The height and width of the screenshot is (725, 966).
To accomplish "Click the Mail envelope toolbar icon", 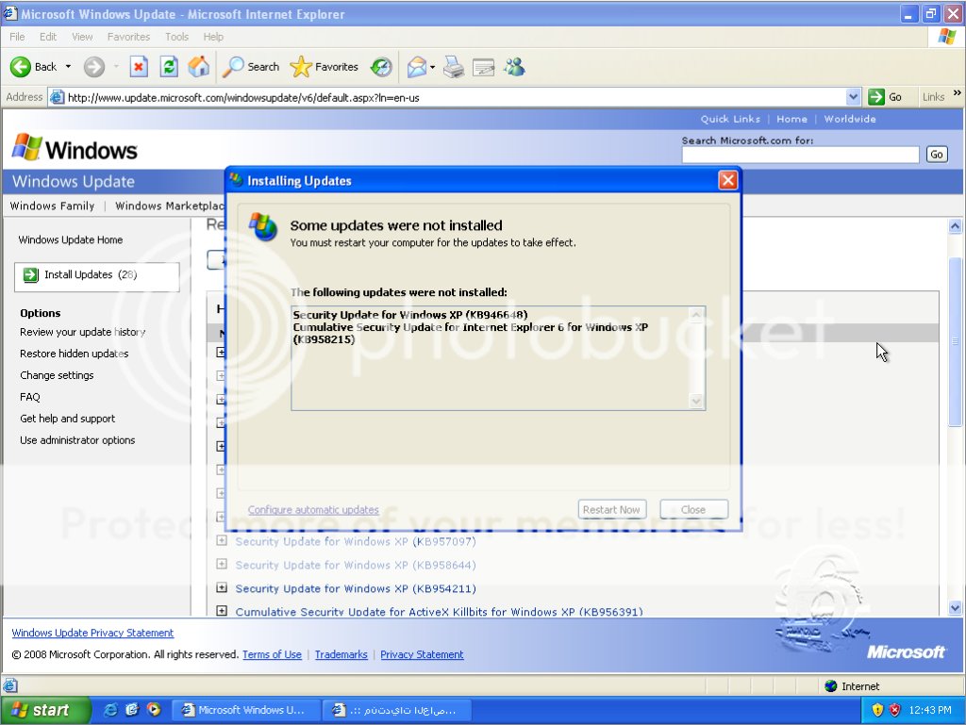I will pos(417,67).
